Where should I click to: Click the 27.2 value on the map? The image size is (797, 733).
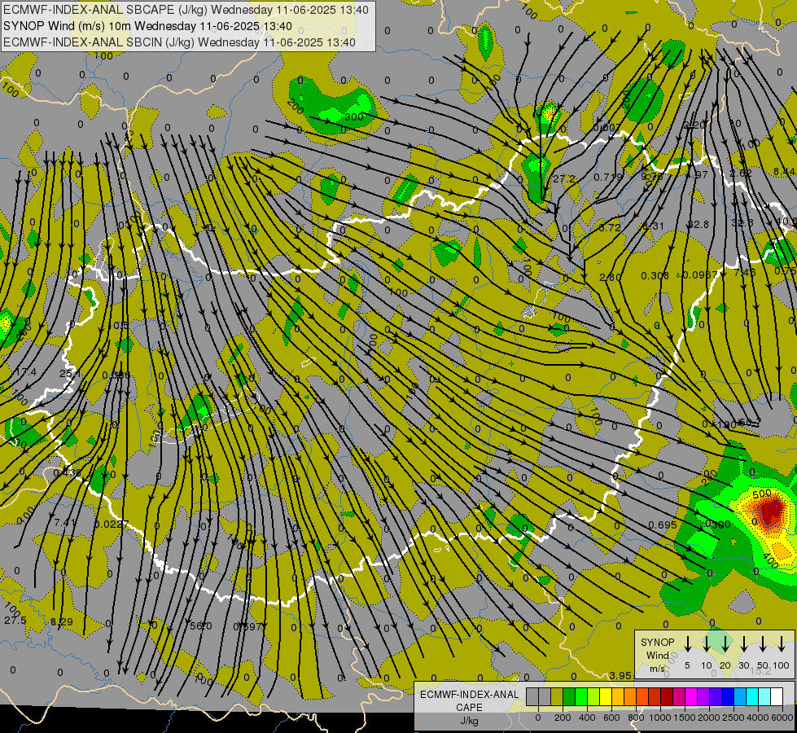[x=564, y=178]
